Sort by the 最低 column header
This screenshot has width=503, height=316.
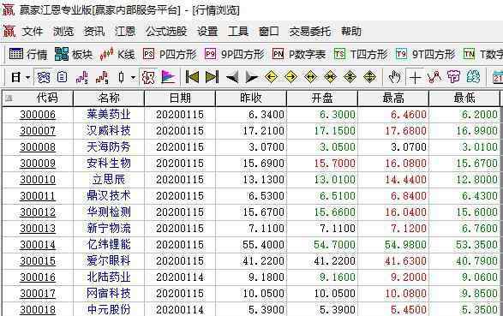(x=464, y=98)
